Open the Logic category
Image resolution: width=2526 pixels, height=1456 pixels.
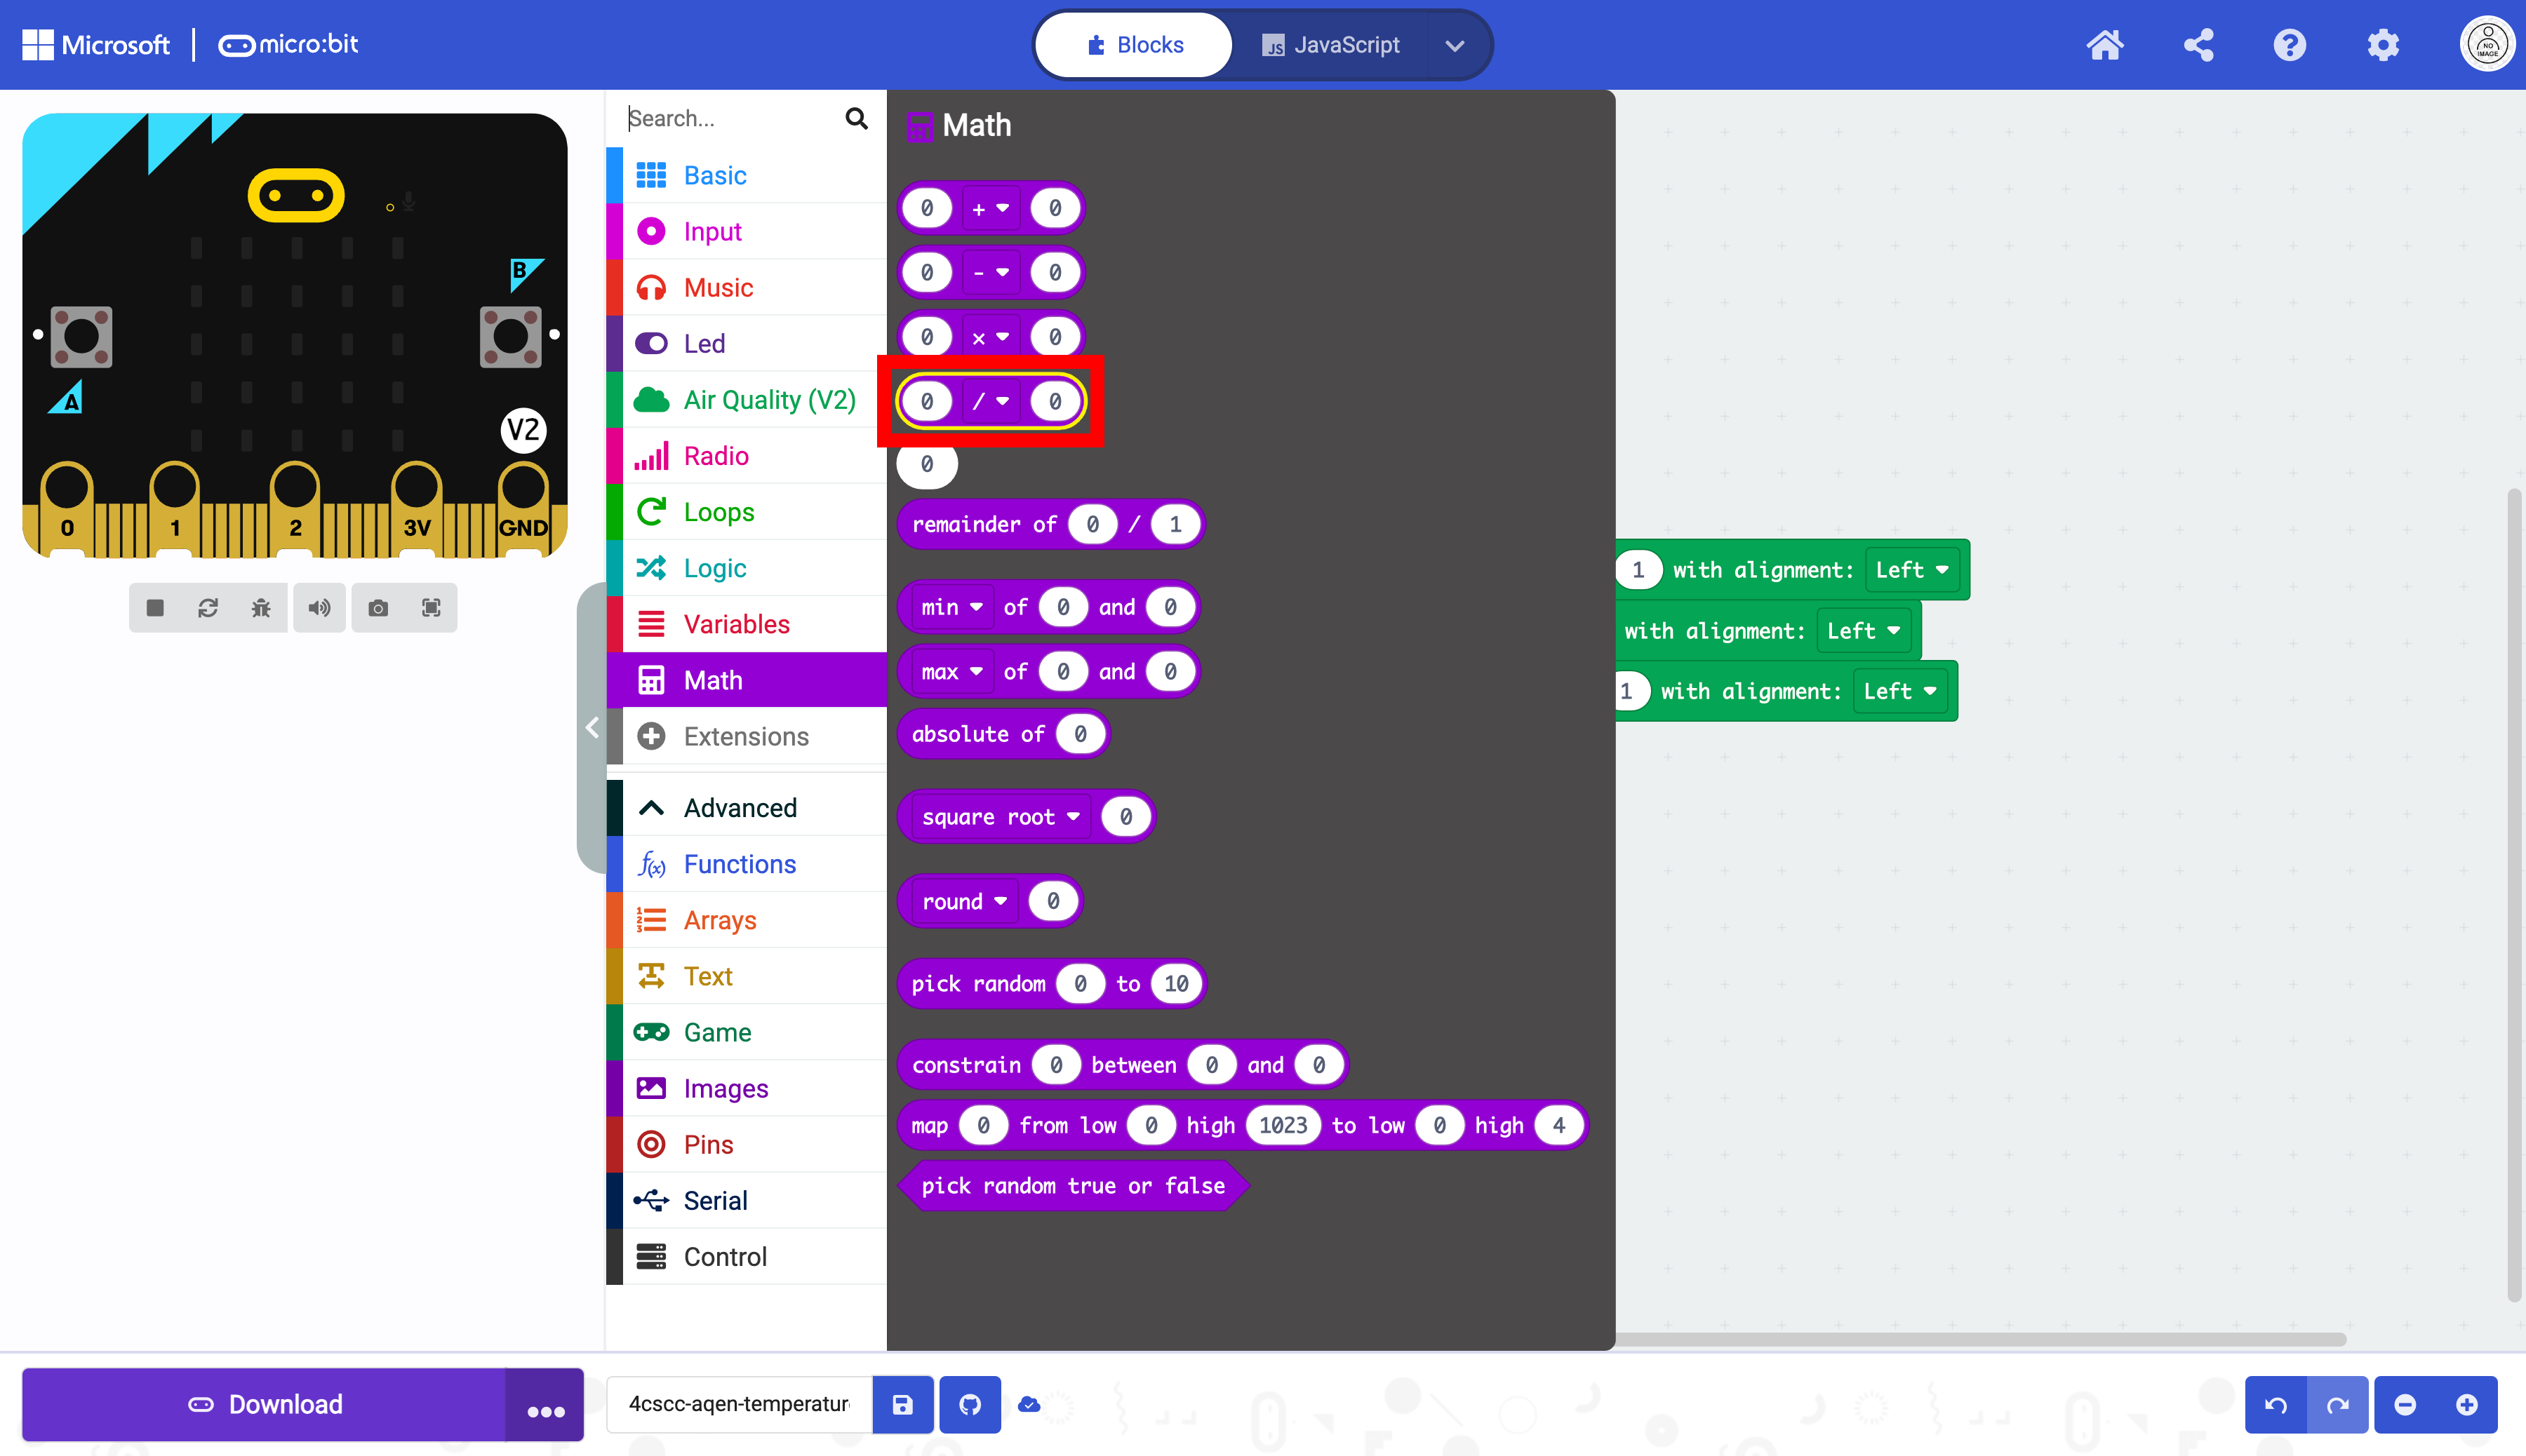tap(747, 568)
